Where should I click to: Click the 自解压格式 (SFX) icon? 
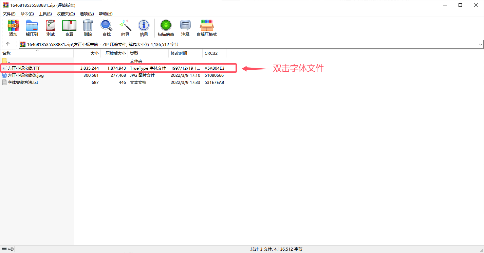tap(207, 28)
